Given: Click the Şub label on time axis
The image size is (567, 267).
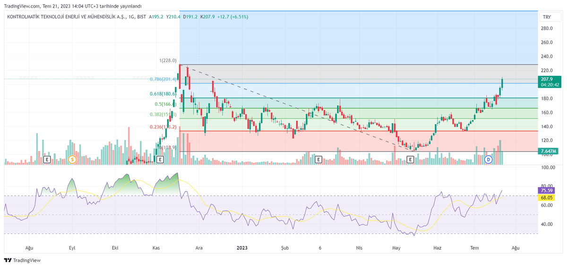Looking at the screenshot, I should coord(284,247).
